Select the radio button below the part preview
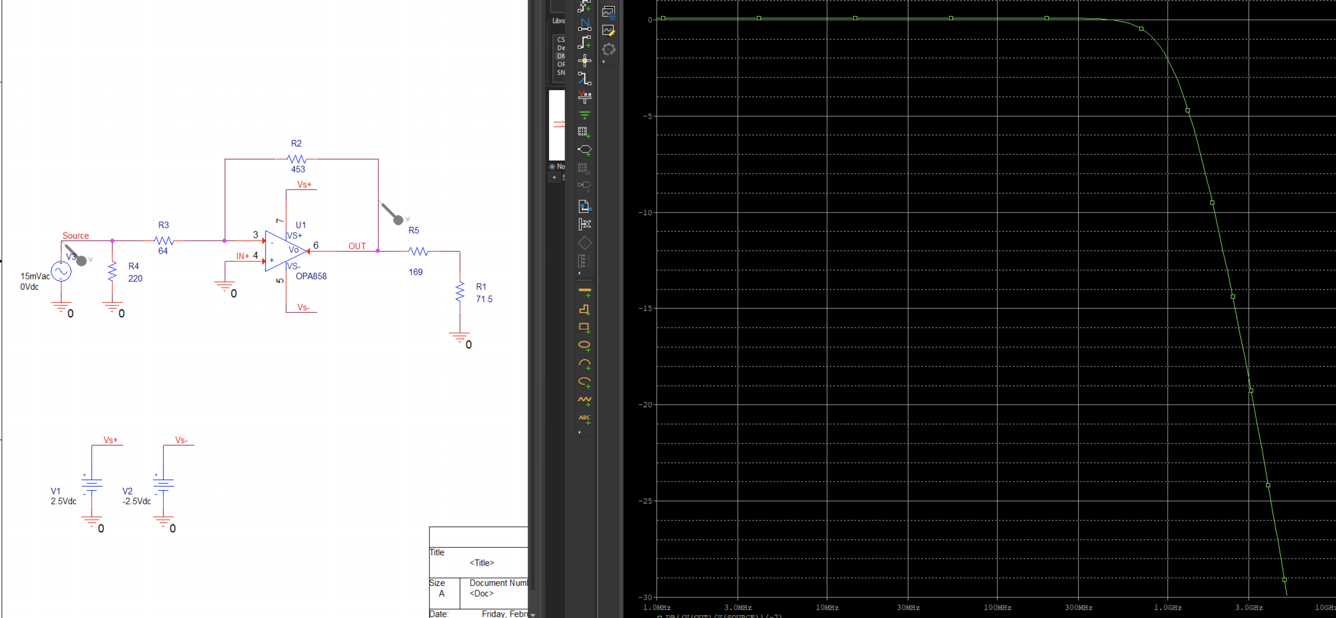Image resolution: width=1336 pixels, height=618 pixels. click(x=552, y=166)
